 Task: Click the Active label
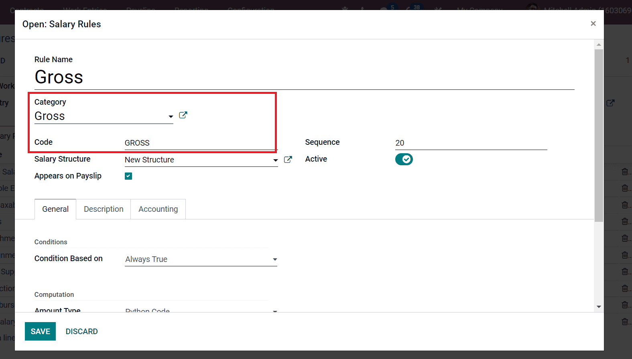(316, 159)
